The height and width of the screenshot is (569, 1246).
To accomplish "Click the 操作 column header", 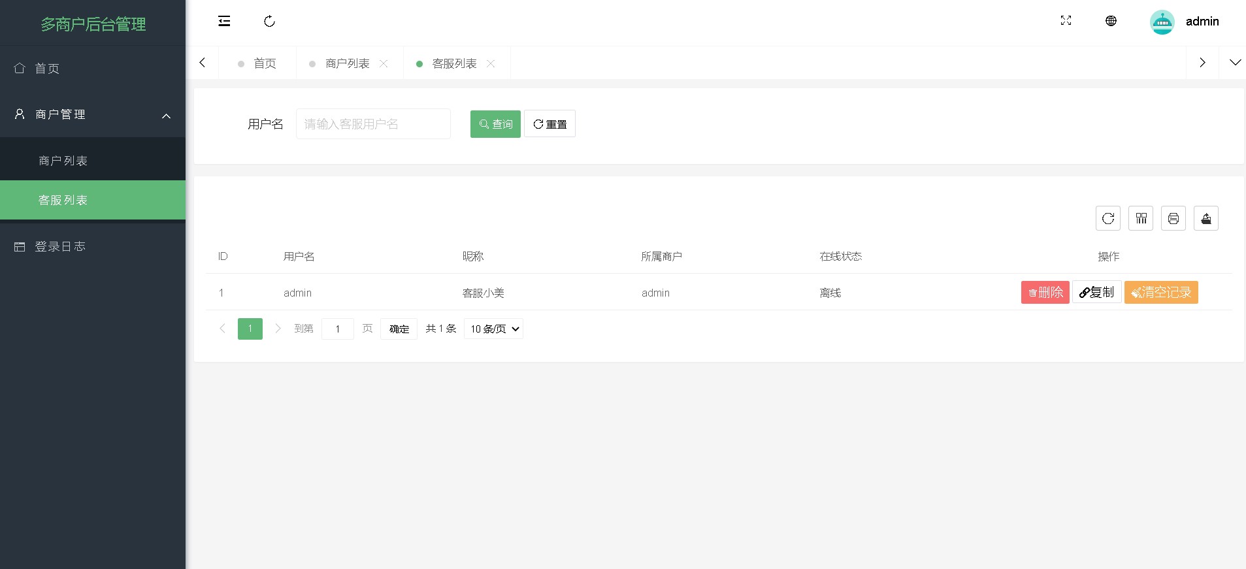I will pyautogui.click(x=1109, y=256).
